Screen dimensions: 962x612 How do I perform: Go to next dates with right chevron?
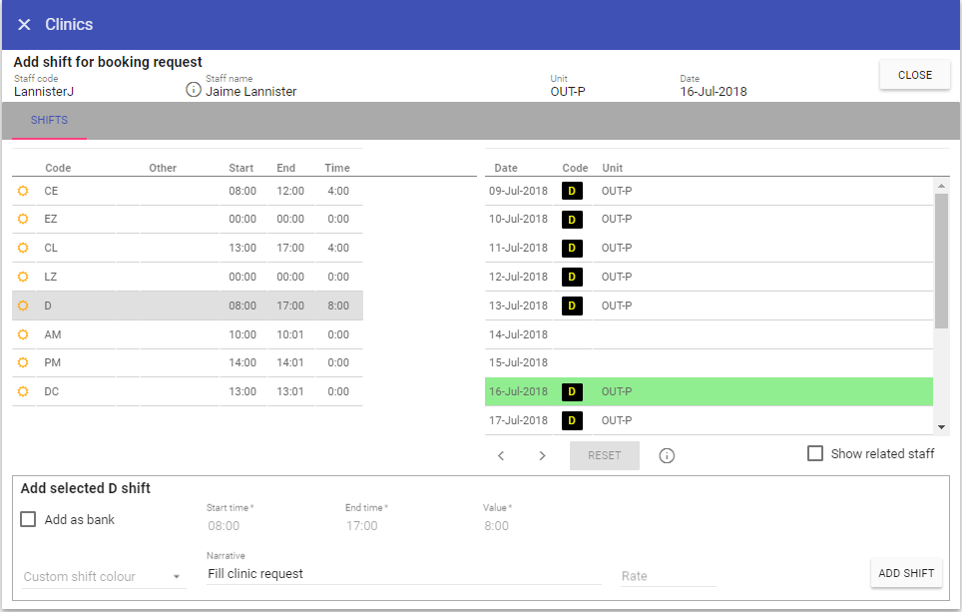(542, 455)
